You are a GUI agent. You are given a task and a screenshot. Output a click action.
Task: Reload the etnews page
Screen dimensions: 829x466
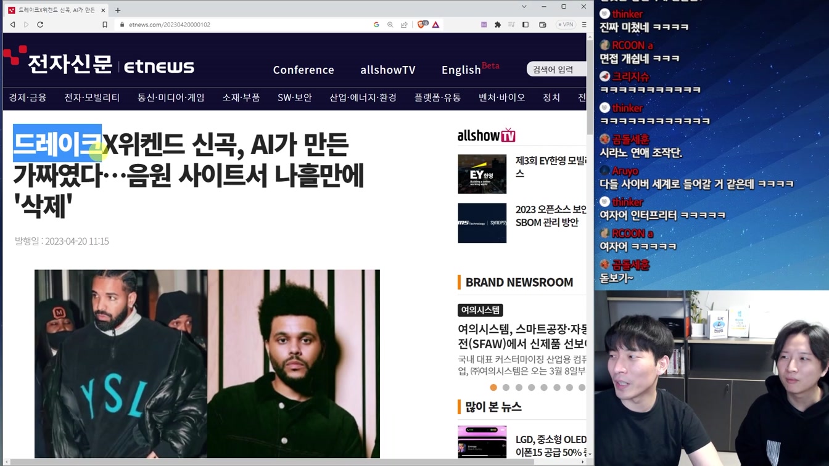[40, 25]
